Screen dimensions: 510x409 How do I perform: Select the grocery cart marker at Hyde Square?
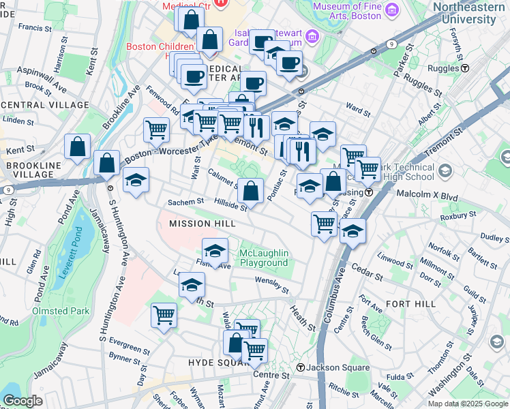pyautogui.click(x=254, y=351)
